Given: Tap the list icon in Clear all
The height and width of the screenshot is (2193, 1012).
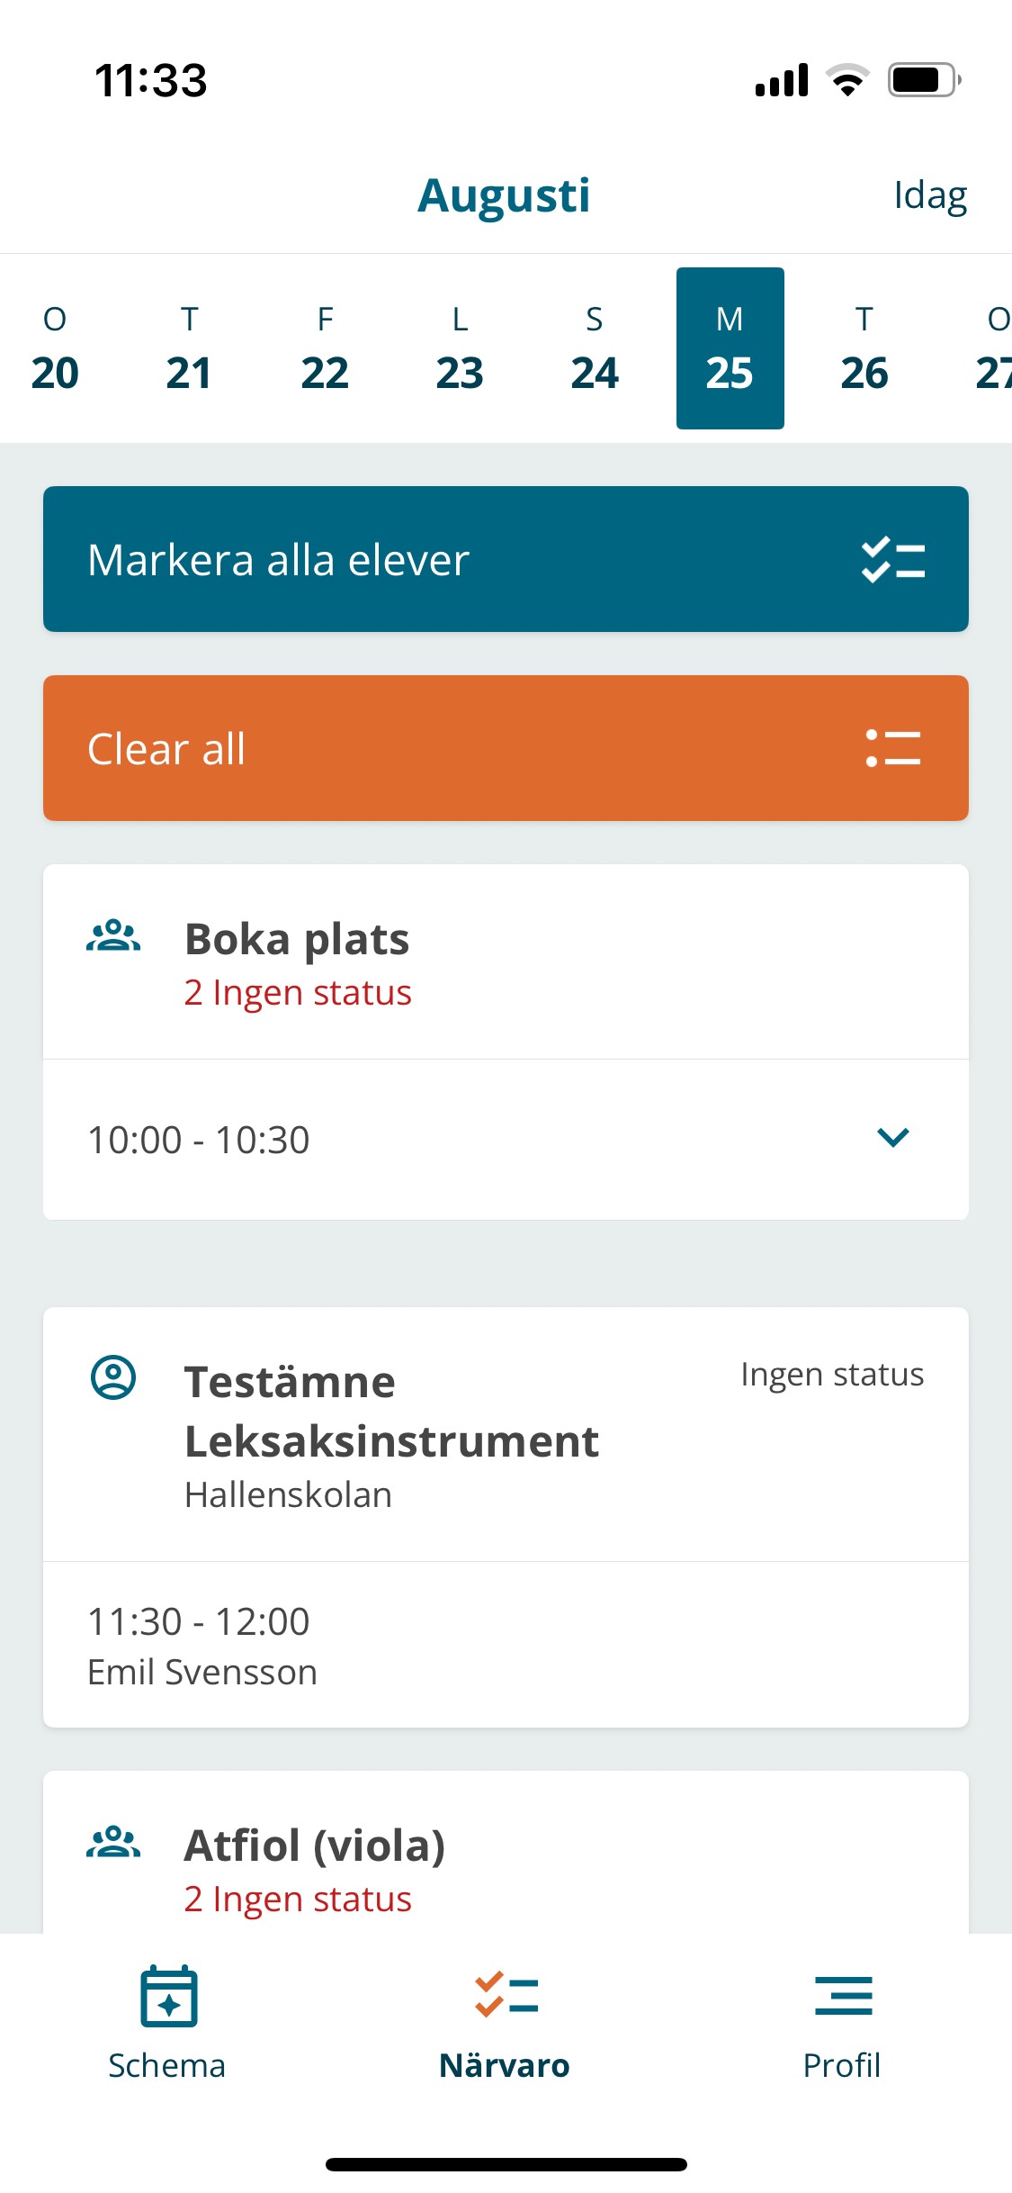Looking at the screenshot, I should (x=892, y=748).
